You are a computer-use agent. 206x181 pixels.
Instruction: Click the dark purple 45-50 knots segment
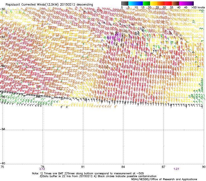(x=190, y=3)
